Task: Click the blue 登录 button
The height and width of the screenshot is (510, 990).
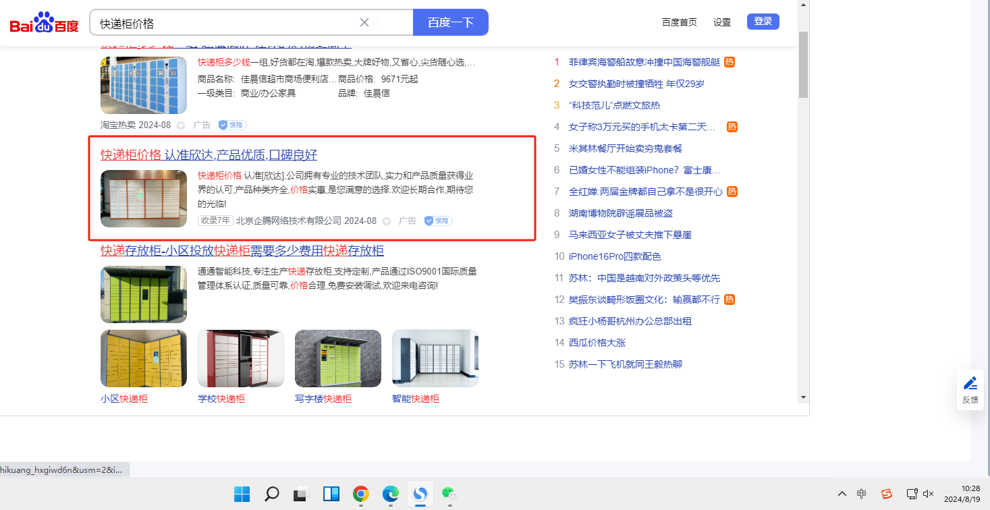Action: pyautogui.click(x=763, y=22)
